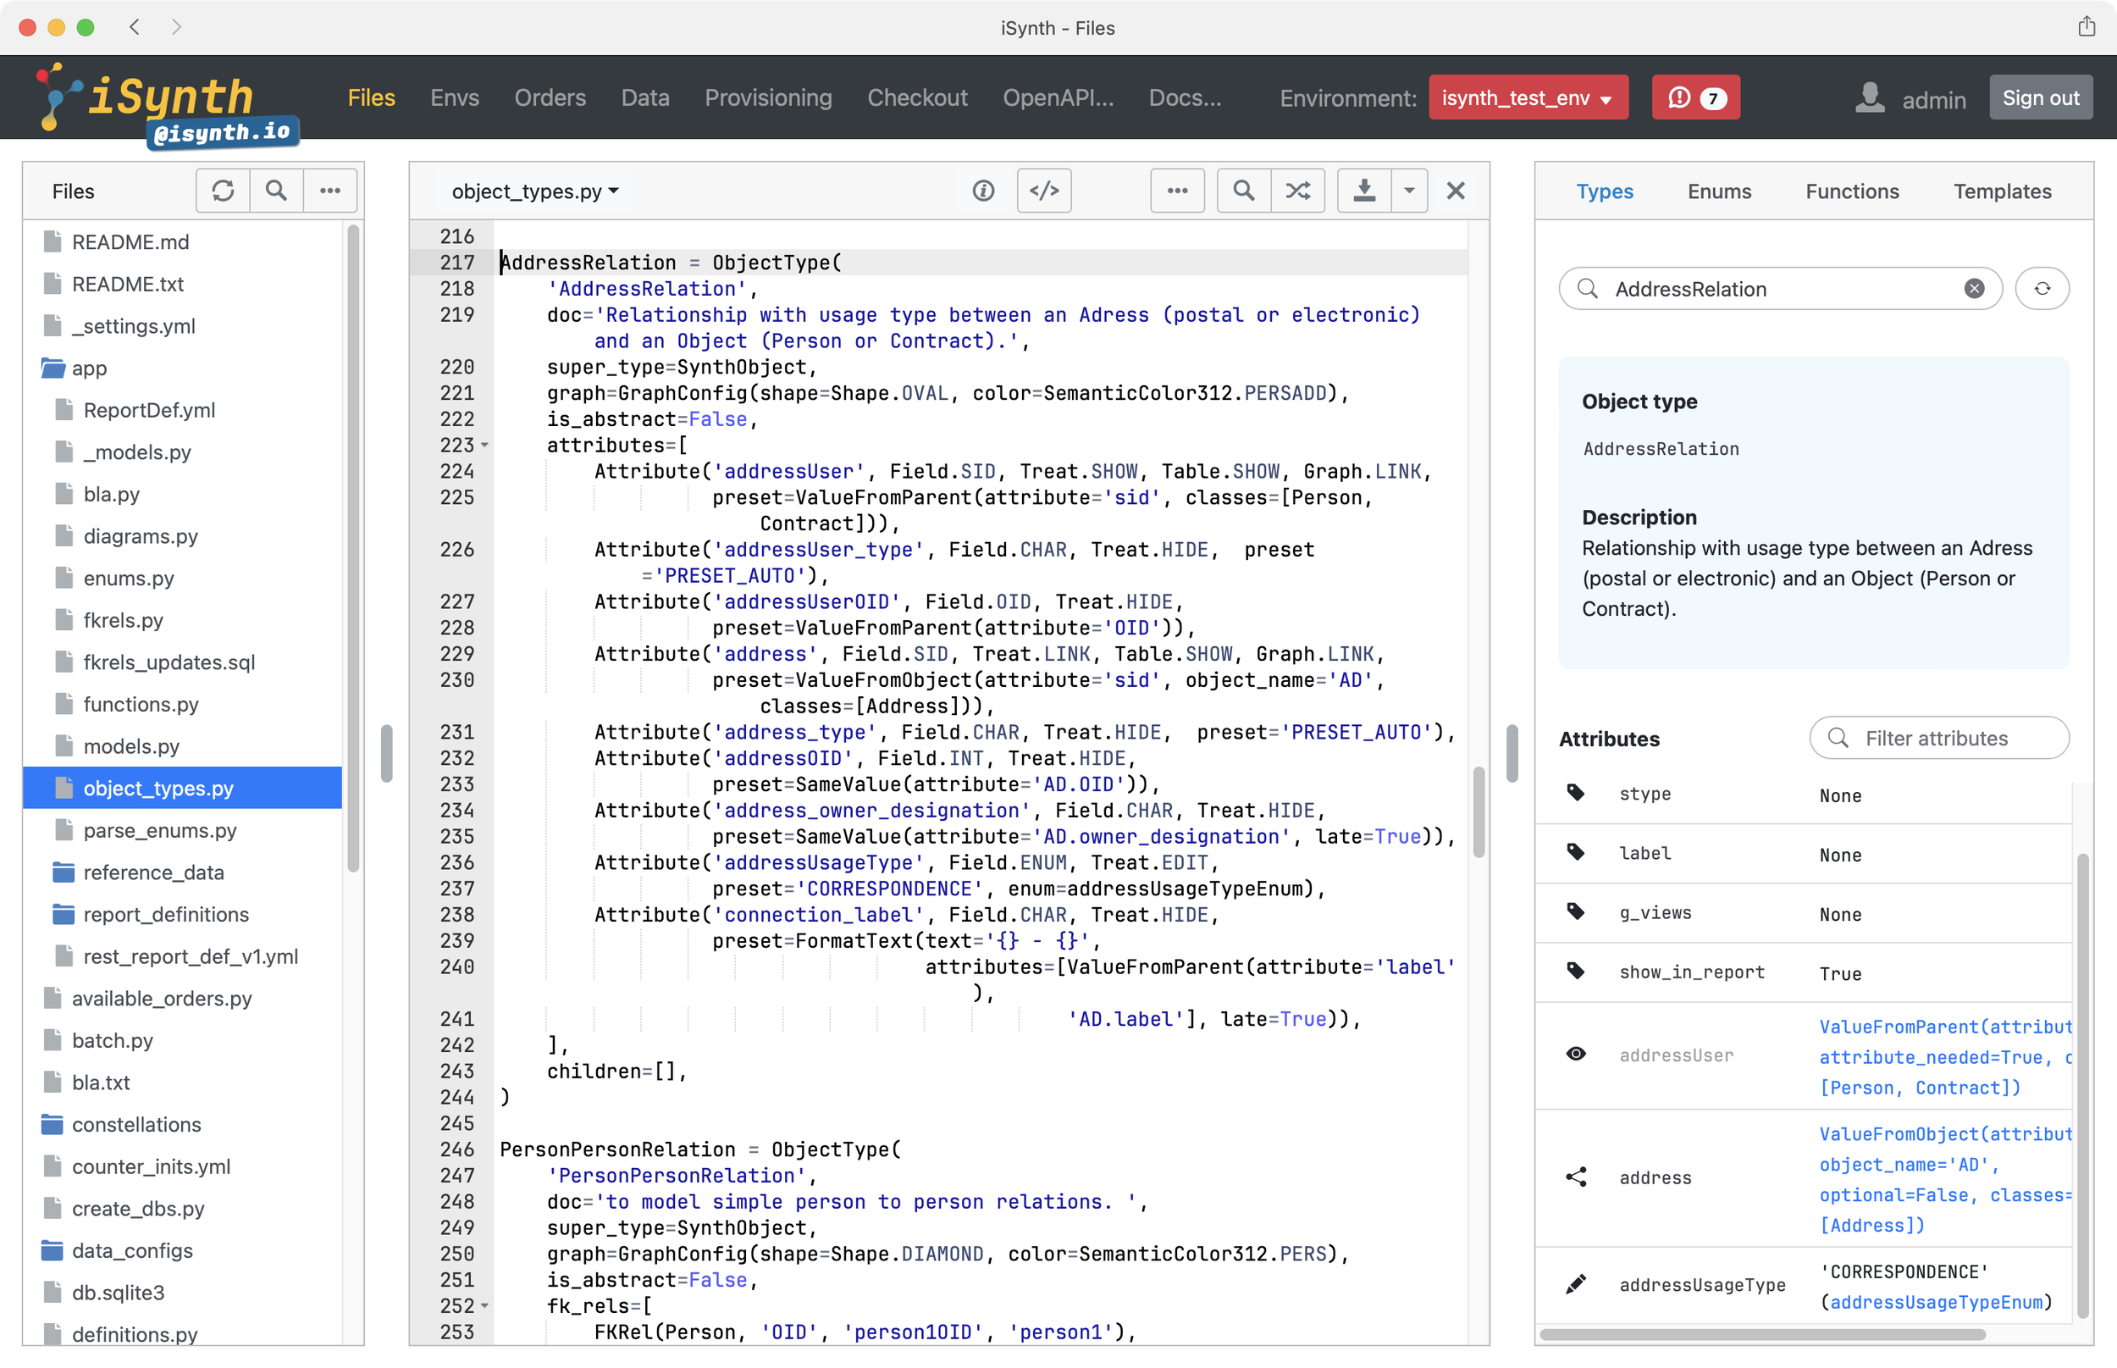
Task: Open the isynth_test_env environment dropdown
Action: (1528, 97)
